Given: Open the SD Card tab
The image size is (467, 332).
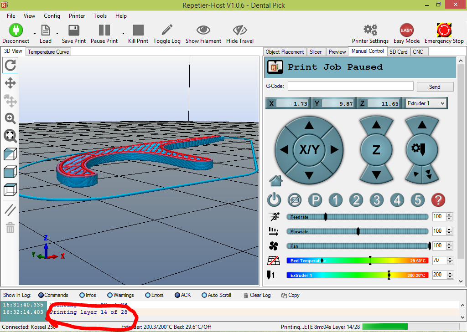Looking at the screenshot, I should (398, 52).
